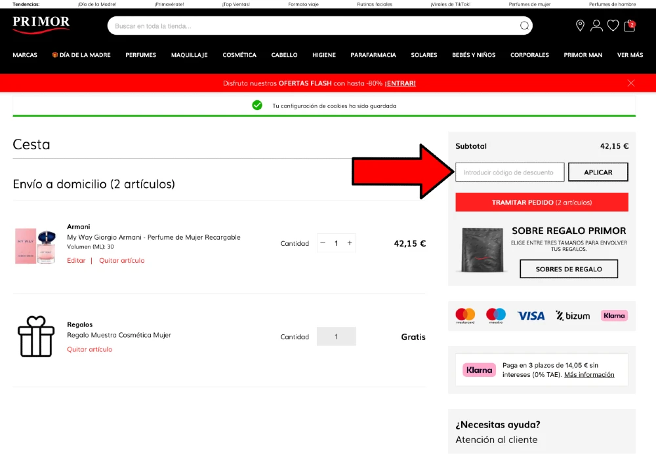
Task: Click the ¡ENTRAR! flash offers link
Action: (400, 83)
